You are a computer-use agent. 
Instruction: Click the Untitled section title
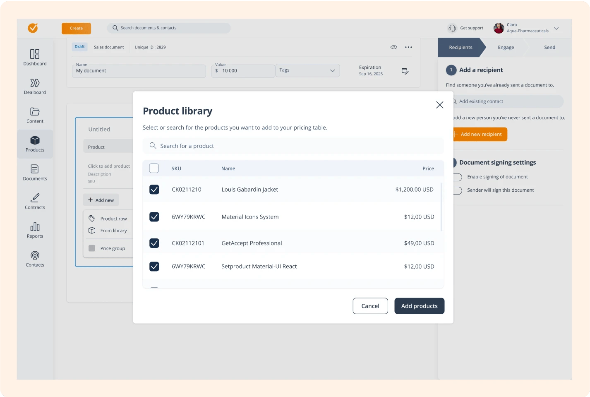(x=99, y=129)
